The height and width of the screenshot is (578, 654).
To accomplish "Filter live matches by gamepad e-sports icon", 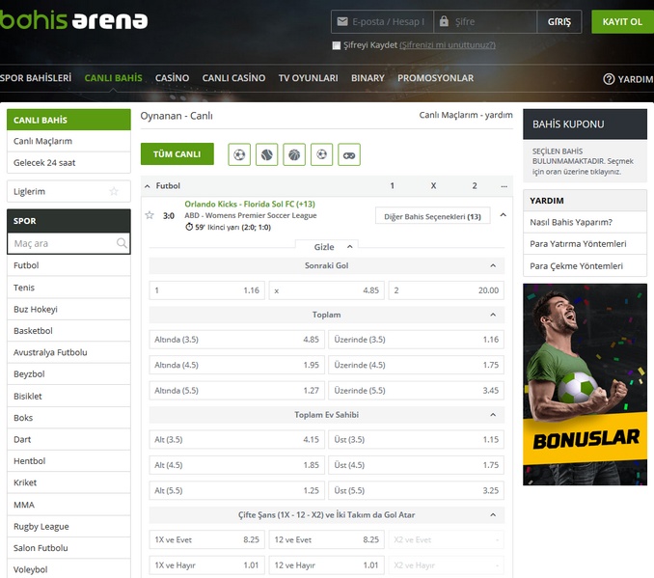I will click(349, 154).
